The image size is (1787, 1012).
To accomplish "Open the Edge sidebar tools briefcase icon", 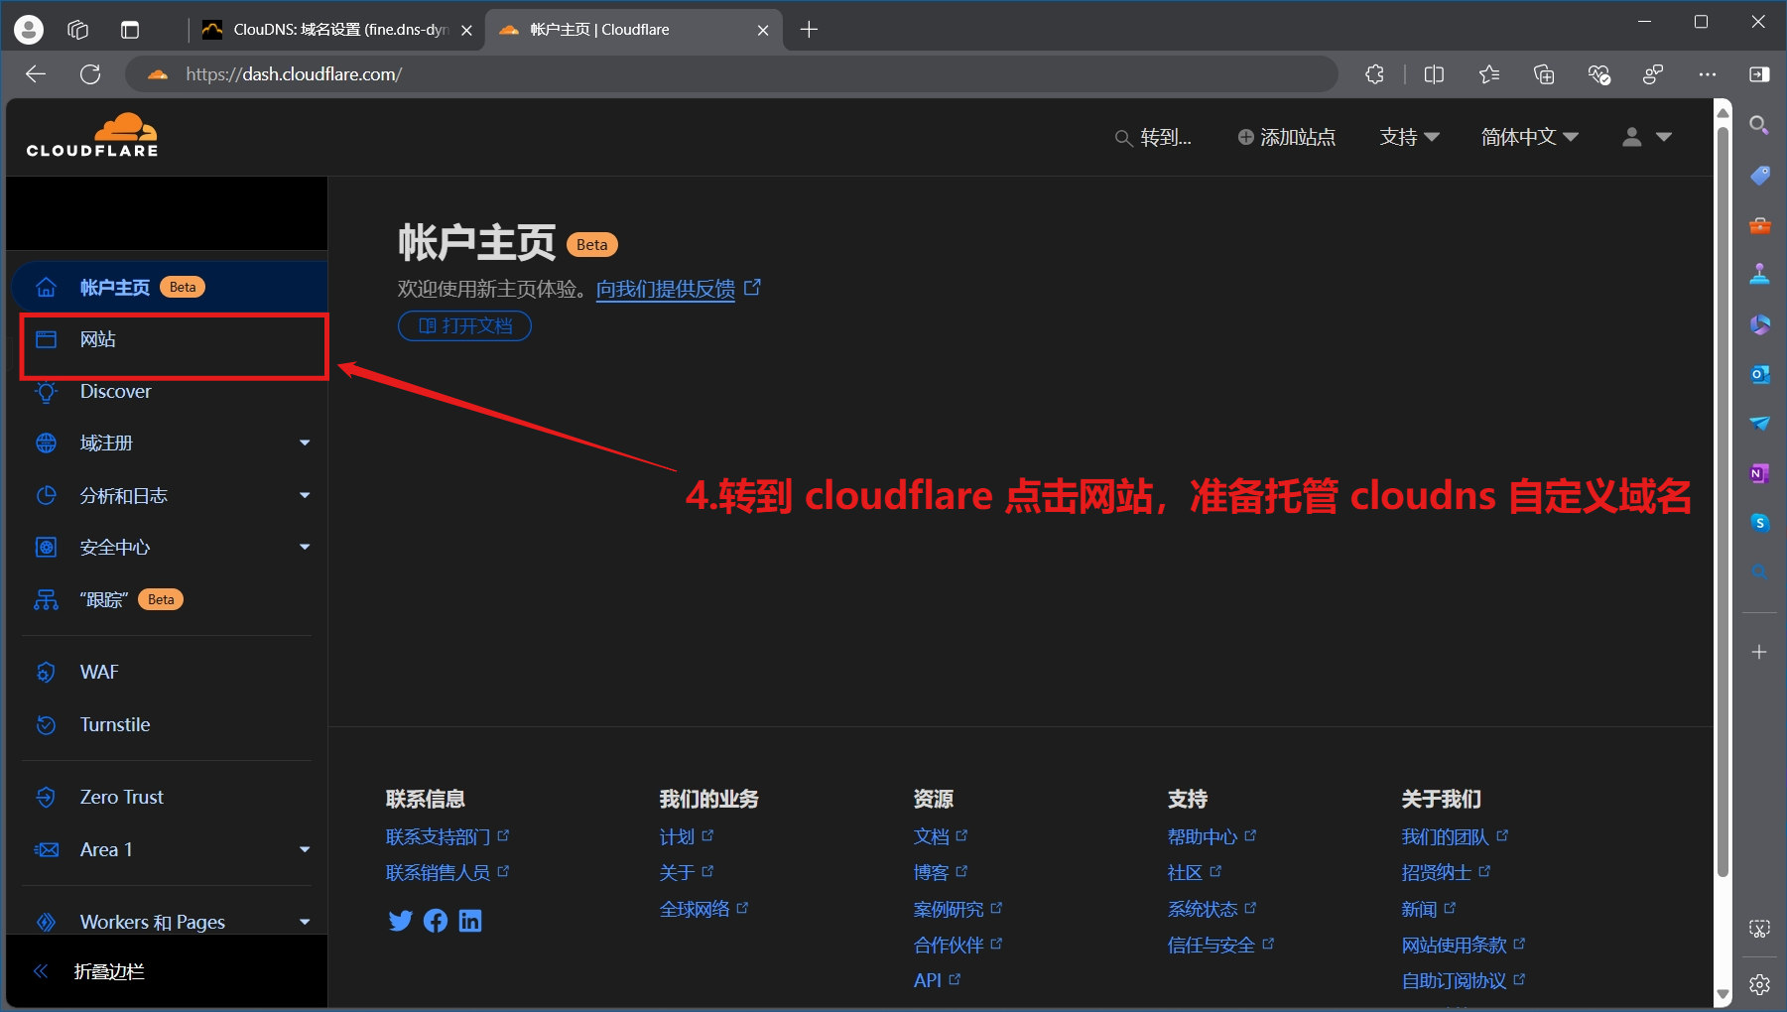I will pos(1759,225).
